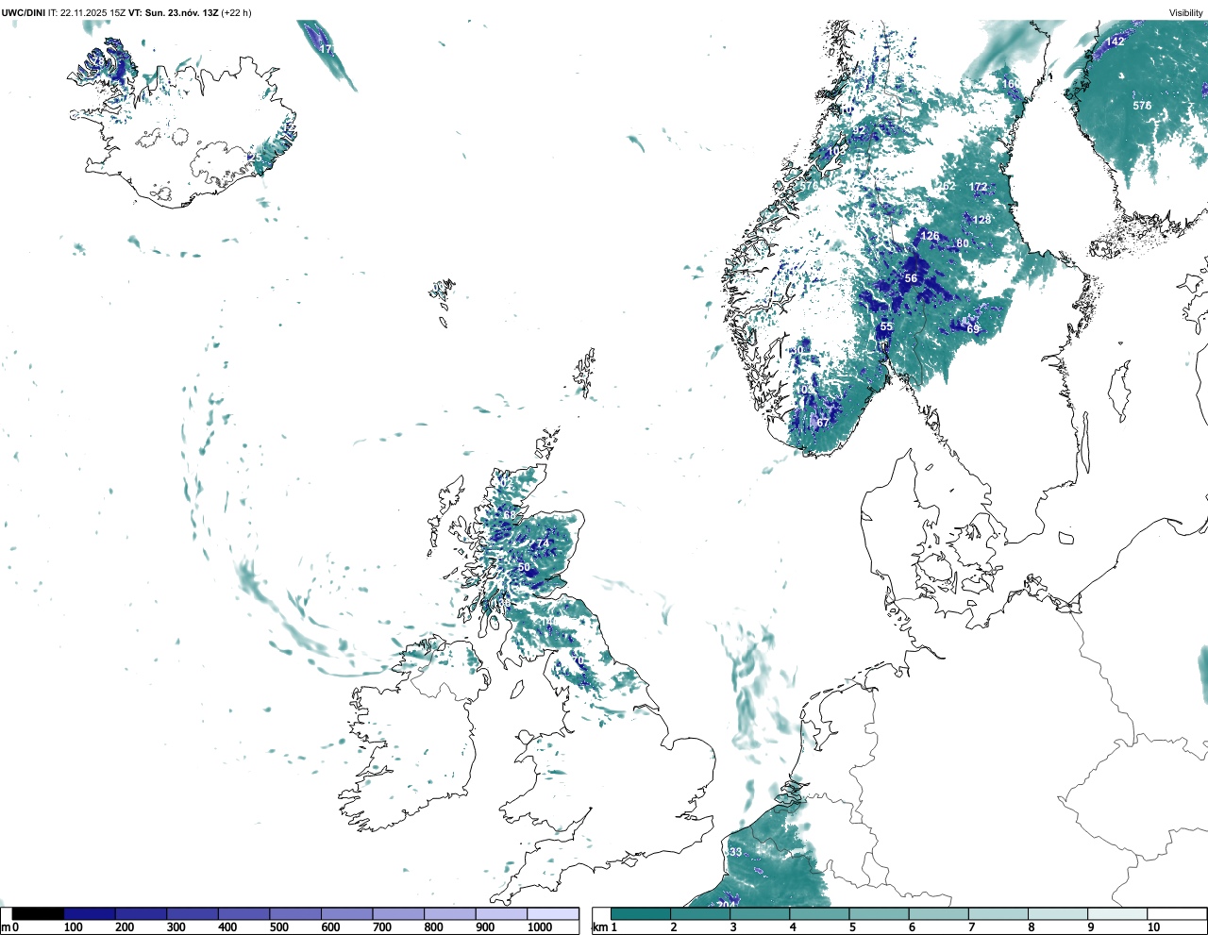Viewport: 1208px width, 935px height.
Task: Click the '142' visibility value over northern Finland
Action: tap(1116, 42)
